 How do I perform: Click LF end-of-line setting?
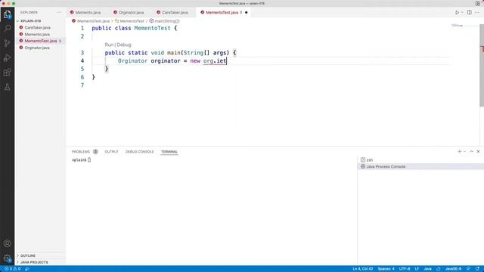point(417,269)
